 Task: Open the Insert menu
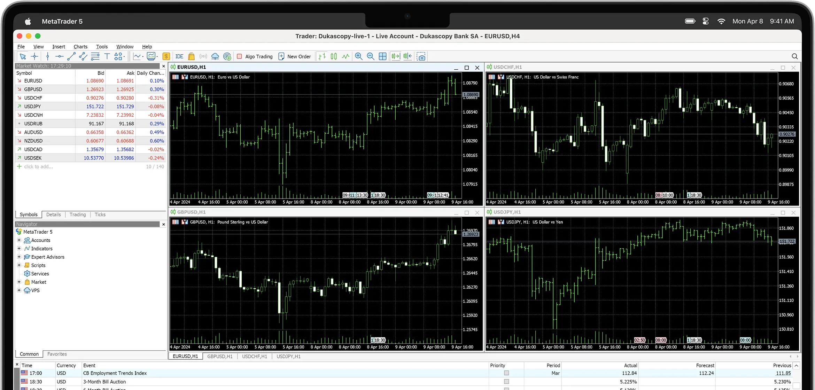click(x=59, y=47)
